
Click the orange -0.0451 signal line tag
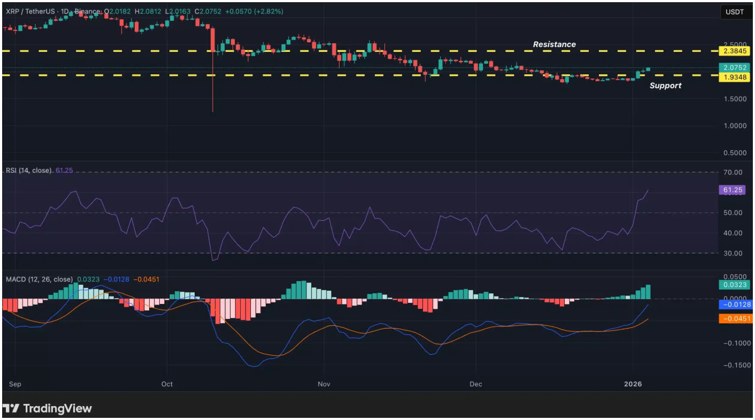[734, 319]
